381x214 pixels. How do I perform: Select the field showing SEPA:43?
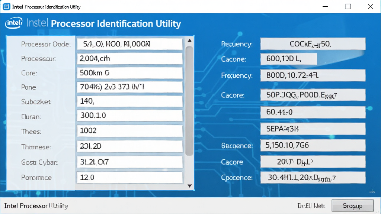(x=313, y=129)
